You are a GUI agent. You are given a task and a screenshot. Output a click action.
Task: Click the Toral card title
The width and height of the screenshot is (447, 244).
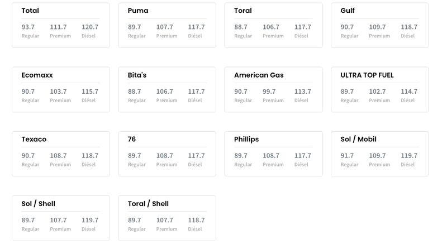[x=243, y=11]
